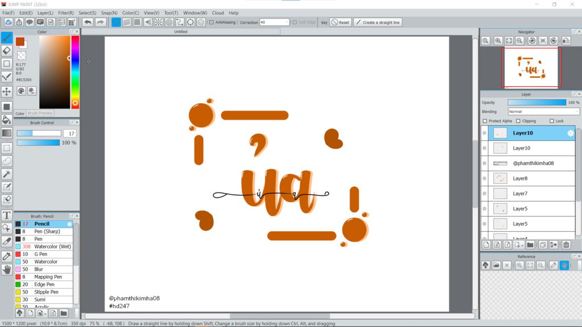Open the Layer menu

click(x=45, y=13)
